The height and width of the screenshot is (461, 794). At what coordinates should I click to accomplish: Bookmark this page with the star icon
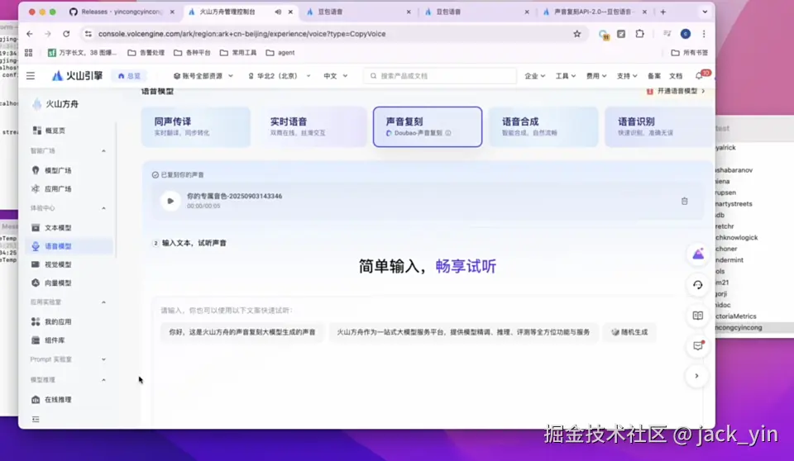(x=576, y=34)
